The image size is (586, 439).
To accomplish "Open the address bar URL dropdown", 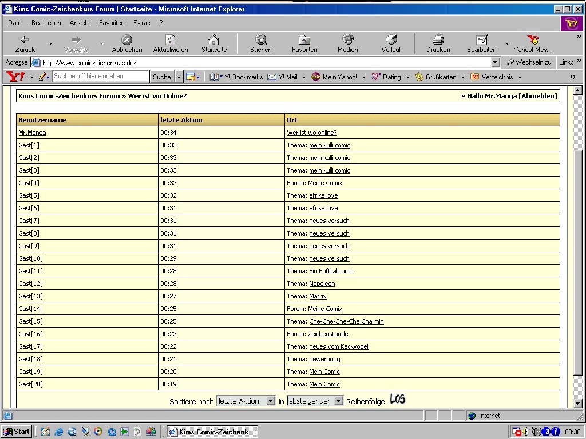I will click(496, 62).
